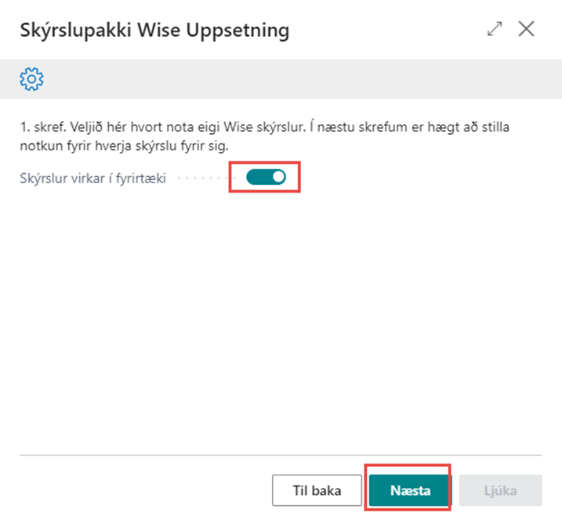Expand dialog with the diagonal arrows icon
The image size is (562, 520).
point(495,30)
